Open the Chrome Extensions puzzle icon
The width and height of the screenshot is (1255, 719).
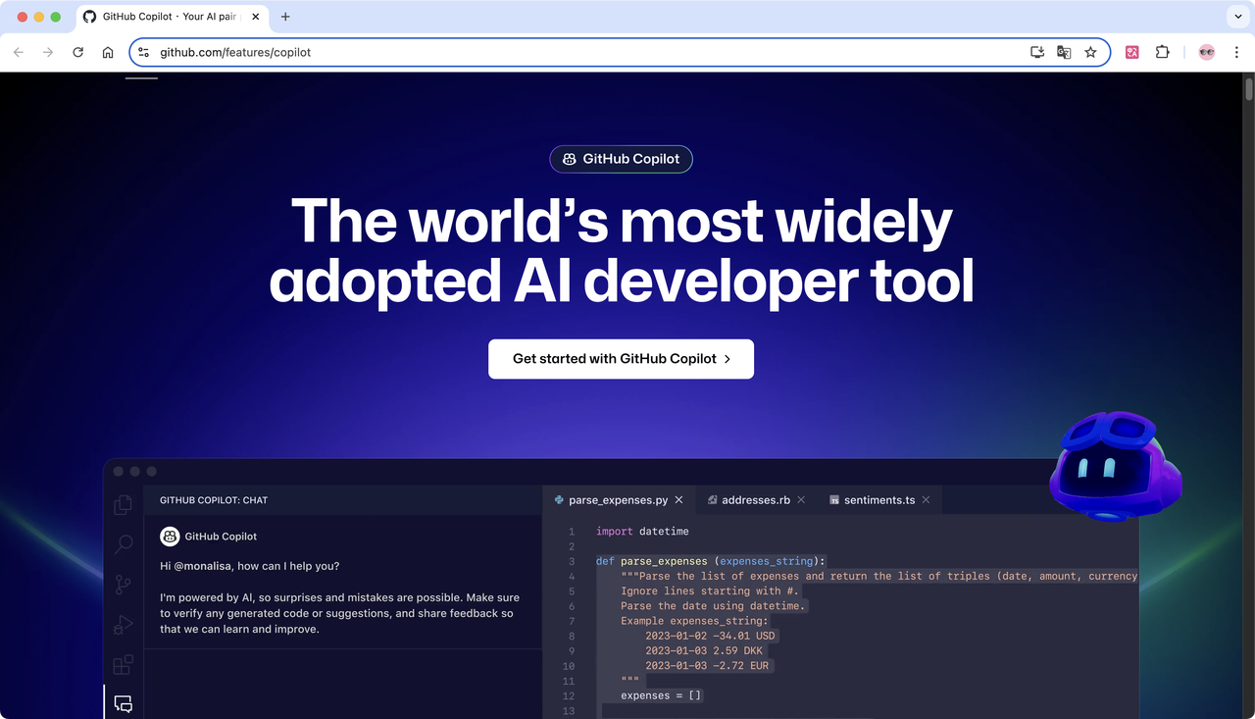[1163, 52]
